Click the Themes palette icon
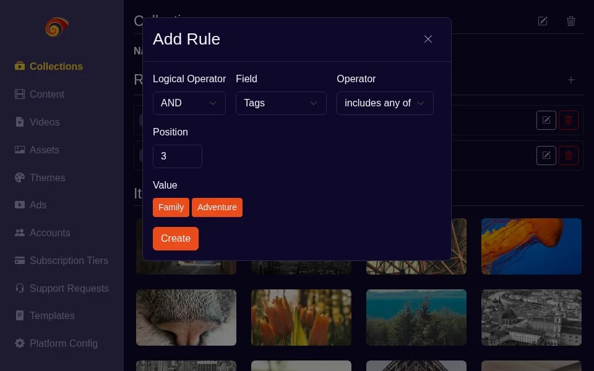594x371 pixels. (x=20, y=177)
